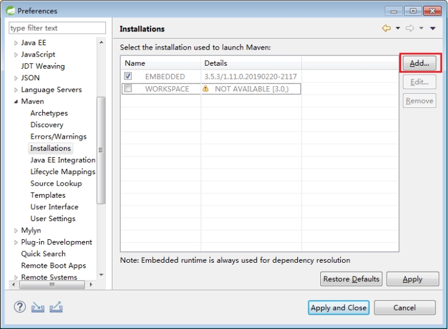
Task: Expand the Language Servers tree node
Action: tap(16, 90)
